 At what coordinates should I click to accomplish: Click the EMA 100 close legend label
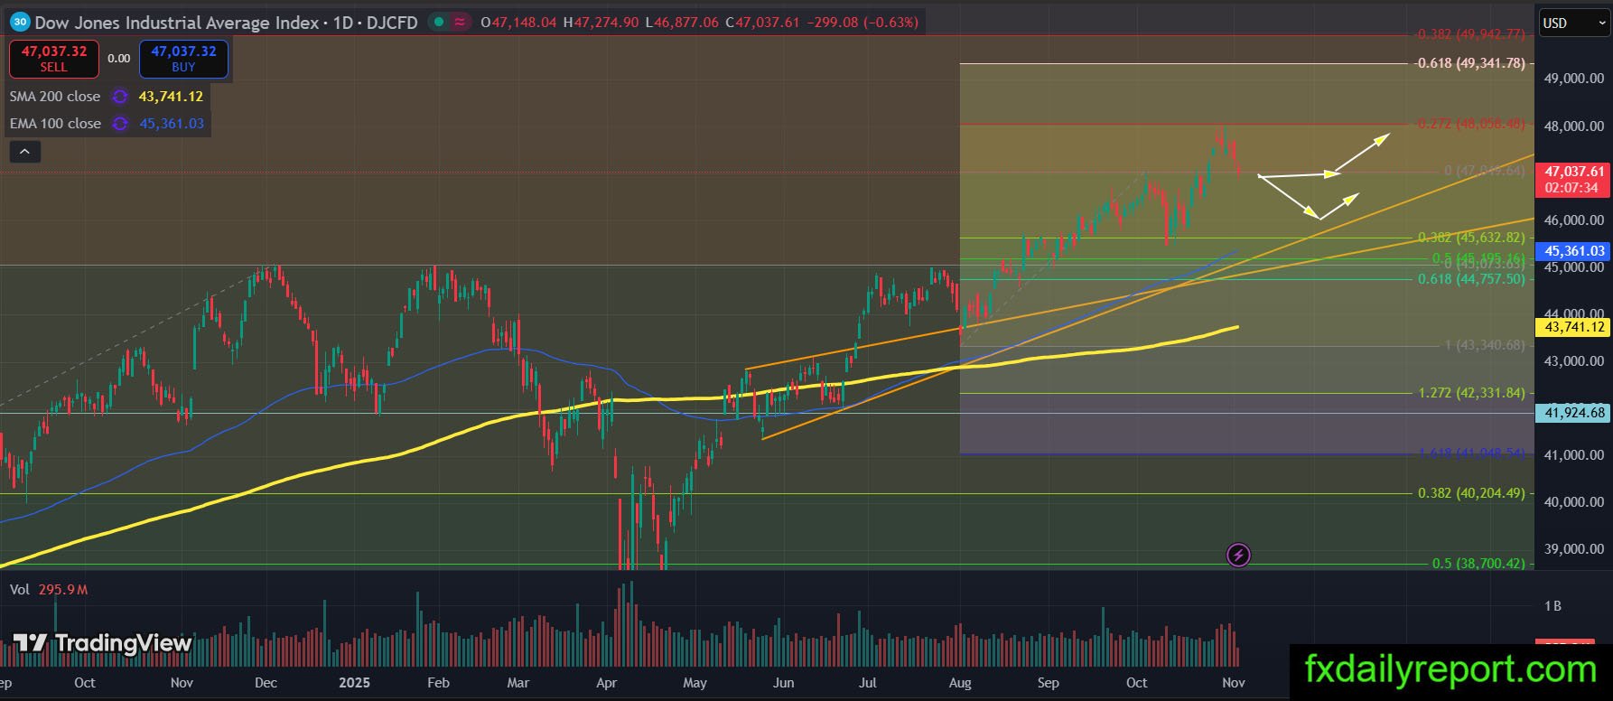pos(55,124)
